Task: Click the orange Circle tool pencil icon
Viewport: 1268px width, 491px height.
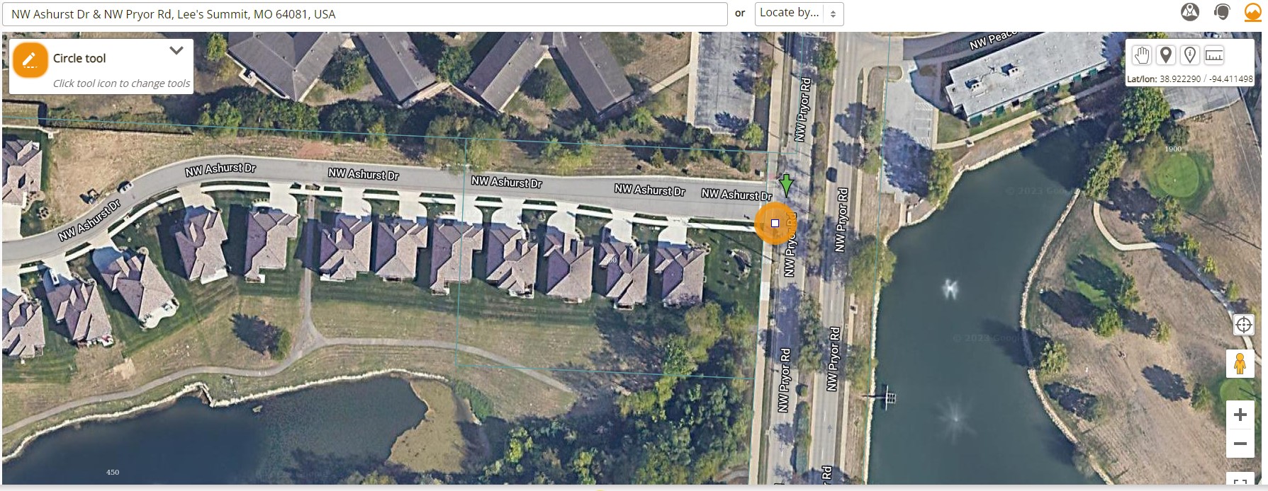Action: [30, 60]
